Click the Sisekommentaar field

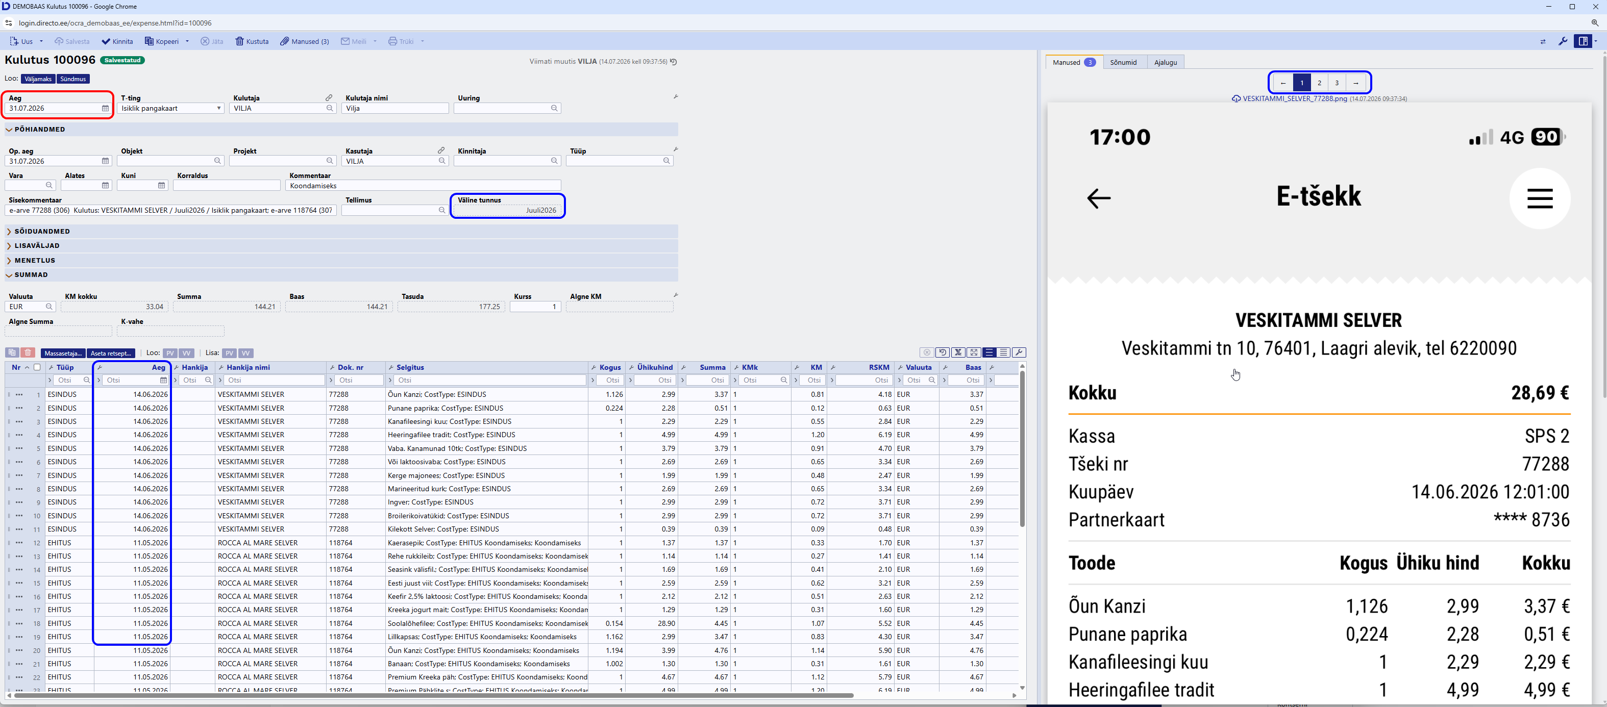170,211
